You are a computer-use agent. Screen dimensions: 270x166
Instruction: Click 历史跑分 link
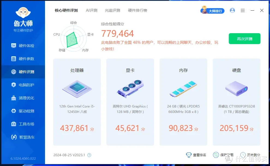(x=253, y=155)
